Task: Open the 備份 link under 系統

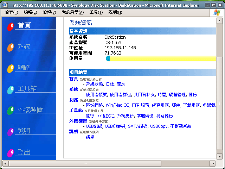Action: (193, 95)
